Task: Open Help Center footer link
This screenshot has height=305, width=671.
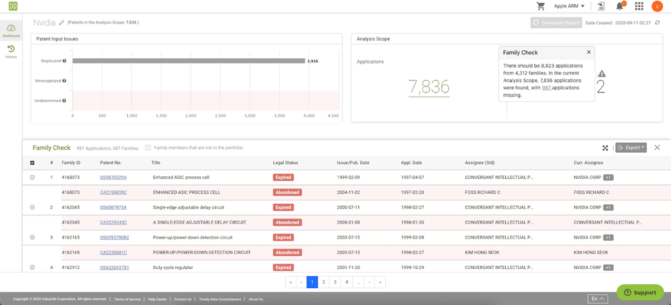Action: pos(157,299)
